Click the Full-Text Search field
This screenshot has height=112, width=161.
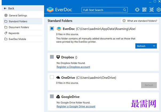[x=104, y=10]
